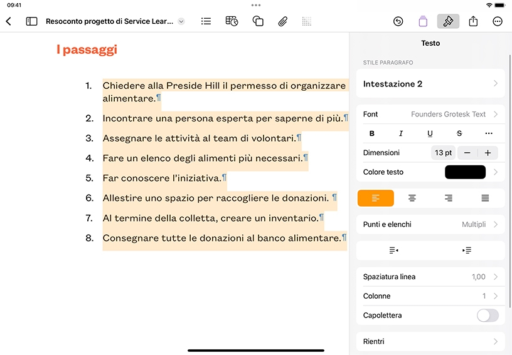Open the More options ellipsis circle
The image size is (512, 355).
point(498,21)
